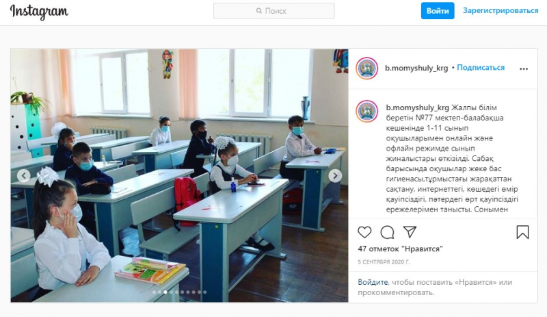Open profile avatar in post header

(366, 68)
